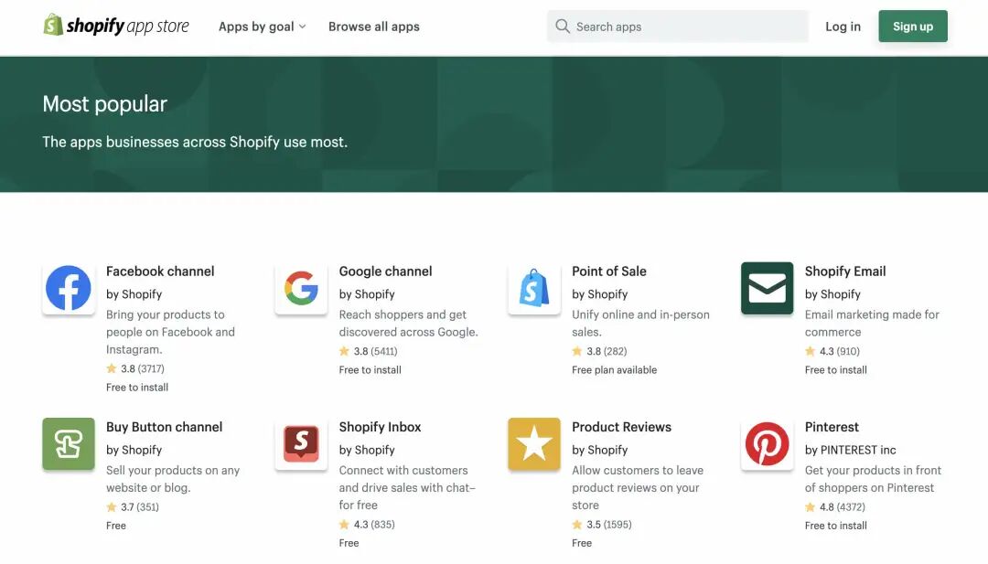
Task: Click 'Free plan available' under Point of Sale
Action: [615, 370]
